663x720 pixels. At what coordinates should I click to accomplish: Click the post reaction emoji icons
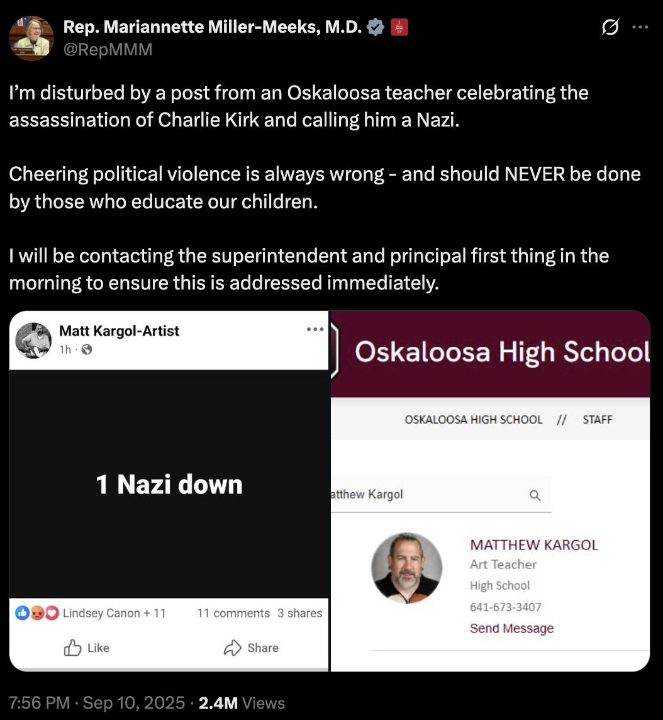click(37, 612)
